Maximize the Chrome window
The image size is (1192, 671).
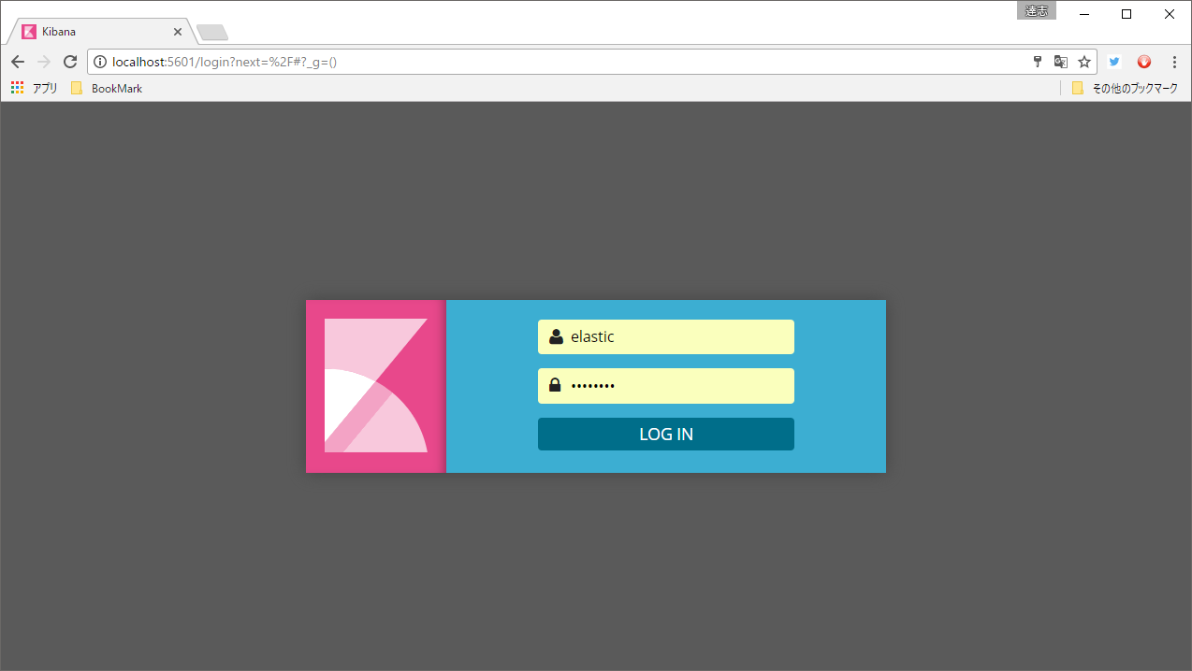click(1127, 13)
